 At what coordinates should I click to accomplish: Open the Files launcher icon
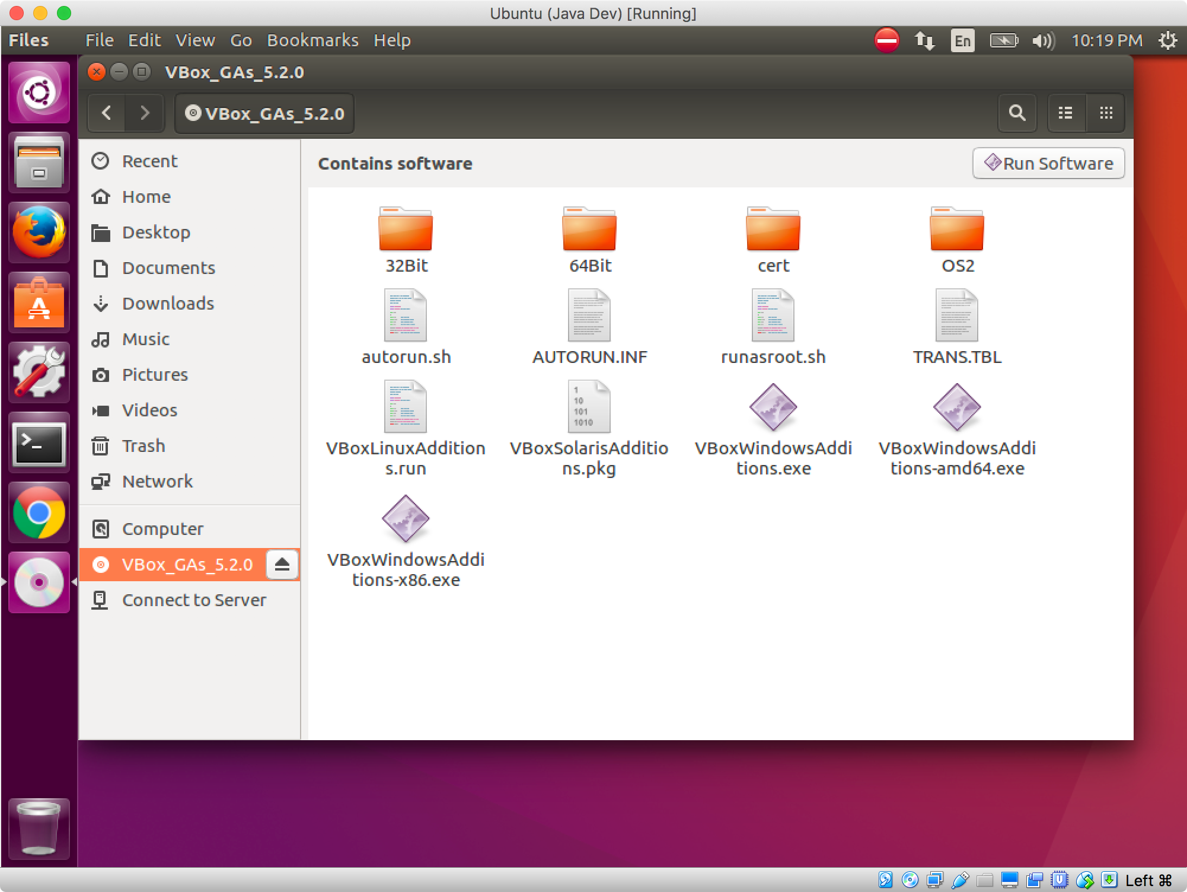pyautogui.click(x=39, y=162)
